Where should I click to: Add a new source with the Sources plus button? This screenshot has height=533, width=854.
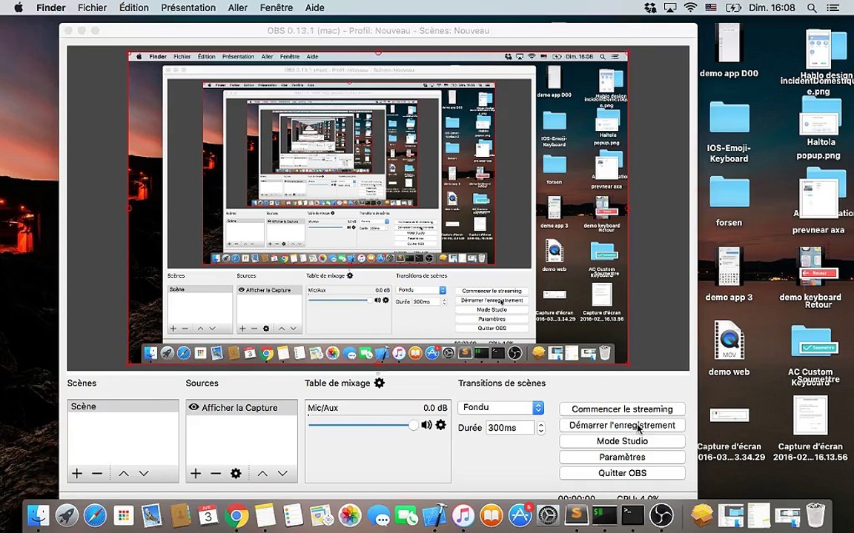(196, 474)
